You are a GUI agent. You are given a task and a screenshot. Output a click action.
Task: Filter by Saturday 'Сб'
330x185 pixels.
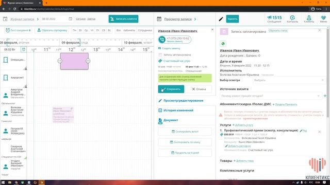pyautogui.click(x=104, y=30)
